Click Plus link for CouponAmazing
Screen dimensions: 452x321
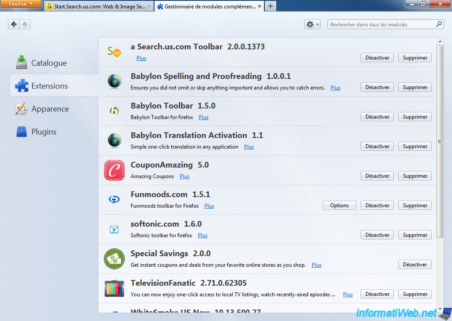[x=185, y=176]
